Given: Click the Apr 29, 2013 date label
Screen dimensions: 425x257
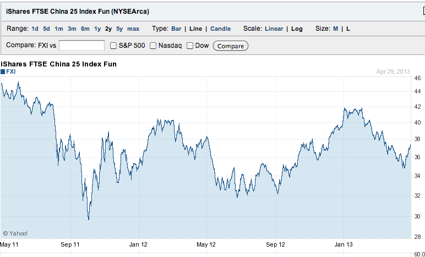Looking at the screenshot, I should tap(393, 71).
